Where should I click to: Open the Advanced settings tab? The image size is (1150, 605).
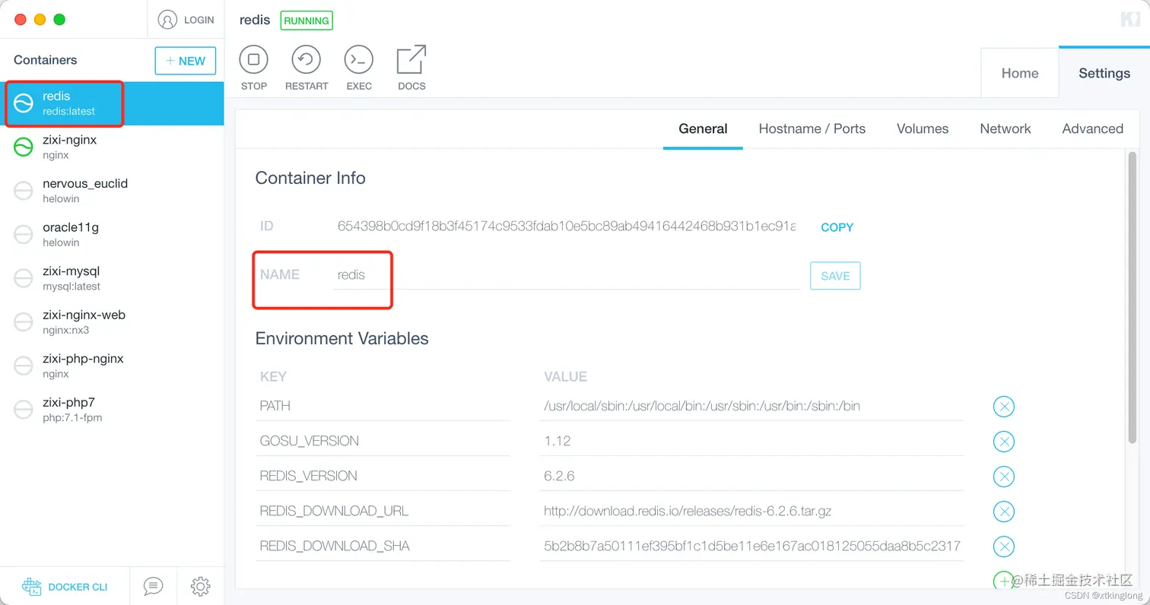click(1092, 128)
